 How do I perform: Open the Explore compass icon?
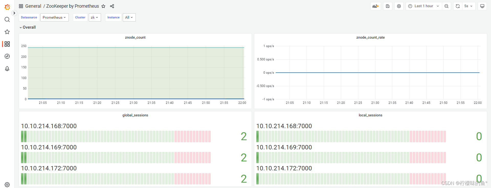pyautogui.click(x=7, y=56)
